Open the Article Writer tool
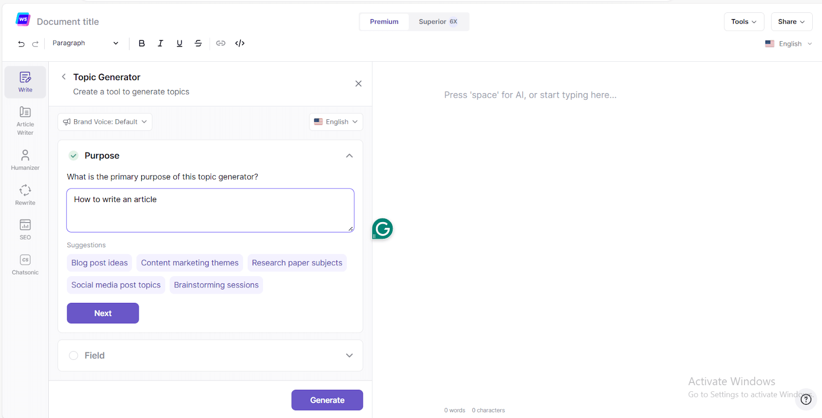 (25, 121)
